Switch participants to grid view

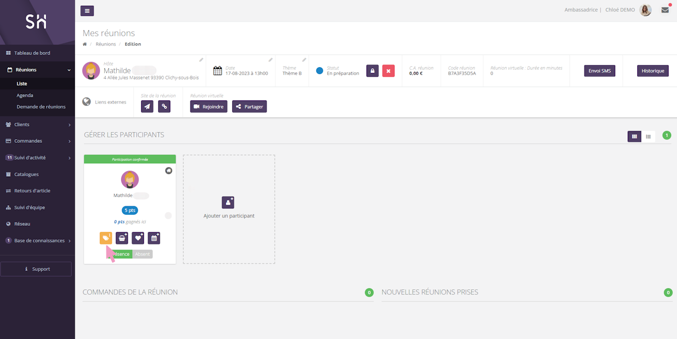pyautogui.click(x=634, y=136)
